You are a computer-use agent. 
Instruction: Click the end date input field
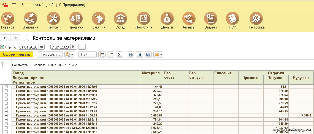(x=60, y=47)
